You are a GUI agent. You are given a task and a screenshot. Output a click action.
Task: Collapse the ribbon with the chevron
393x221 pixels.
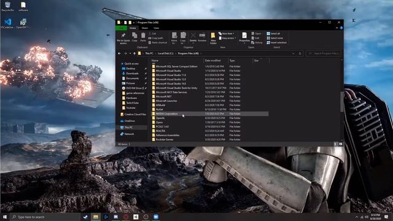pos(337,28)
